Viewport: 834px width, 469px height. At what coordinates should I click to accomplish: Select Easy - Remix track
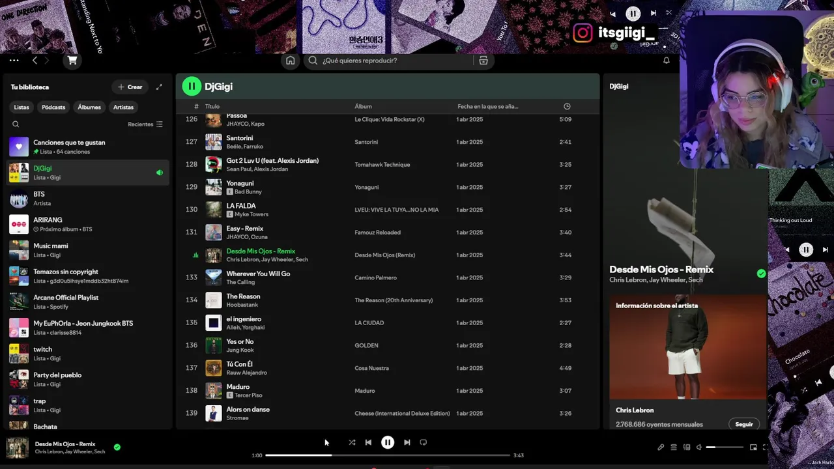[x=387, y=233]
